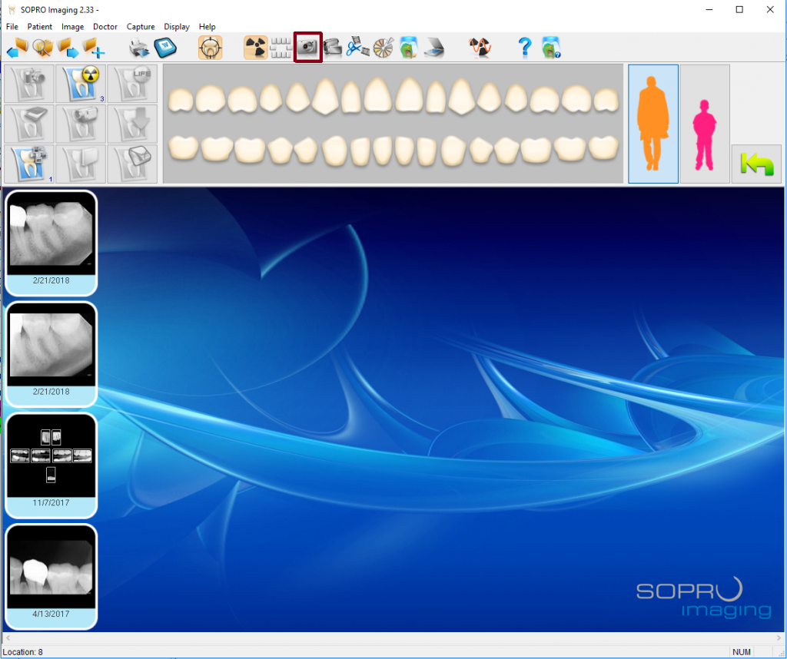Start the video capture tool

[x=332, y=47]
